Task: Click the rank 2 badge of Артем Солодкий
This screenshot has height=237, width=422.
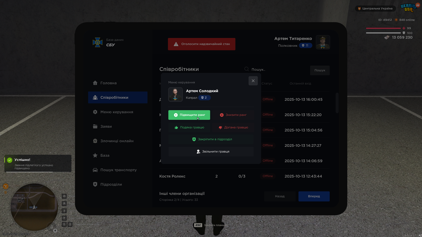Action: pyautogui.click(x=204, y=97)
